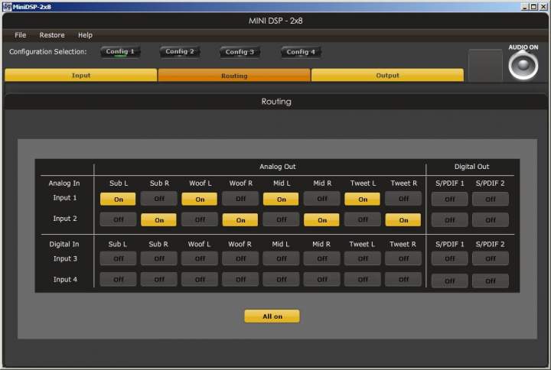Click the 'Digital In' label
Screen dimensions: 551x370
point(64,244)
